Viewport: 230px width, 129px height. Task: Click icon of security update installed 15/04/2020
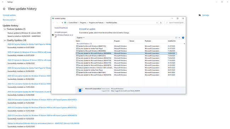coord(77,58)
